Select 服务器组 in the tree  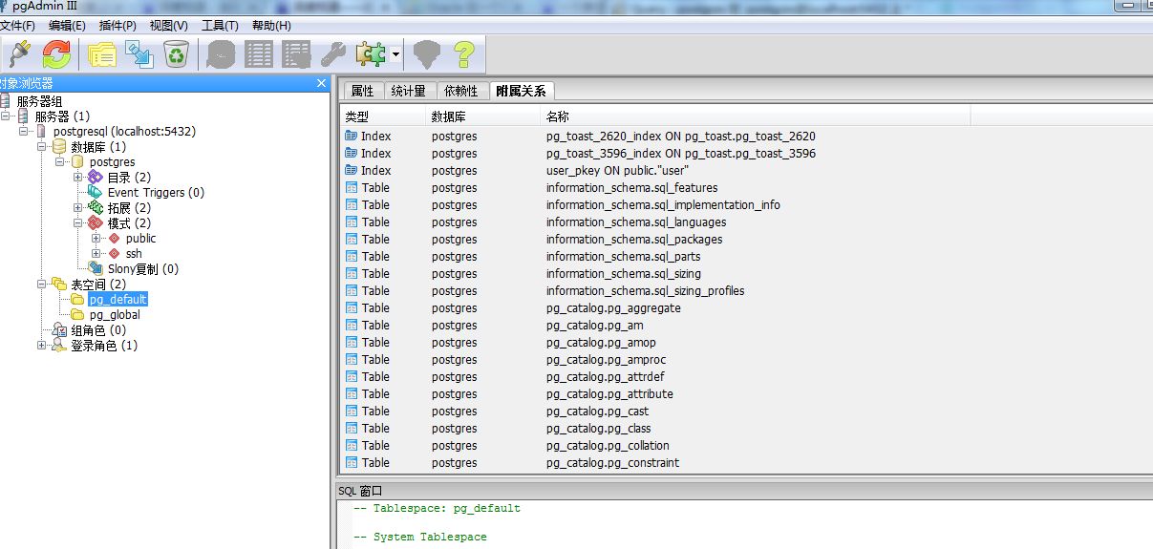39,101
